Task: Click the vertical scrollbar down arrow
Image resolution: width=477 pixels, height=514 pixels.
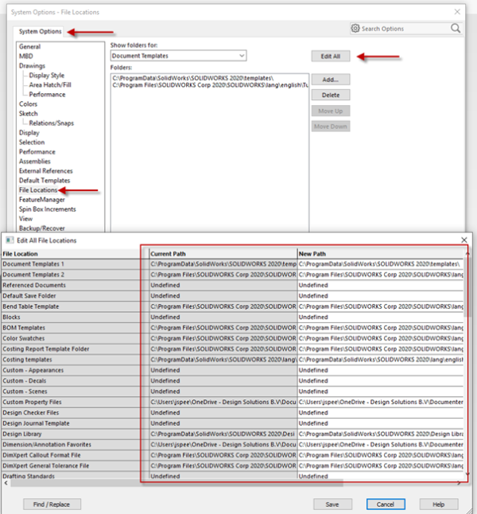Action: (467, 474)
